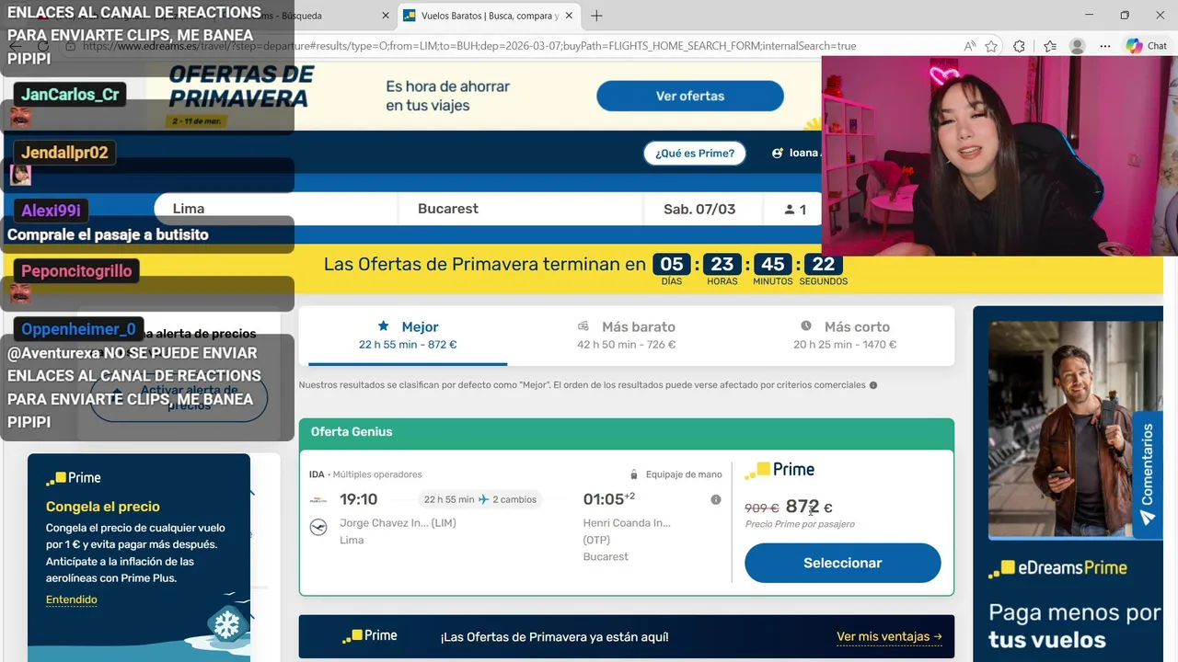Screen dimensions: 1178x662
Task: Click the read aloud icon in address bar
Action: click(970, 46)
